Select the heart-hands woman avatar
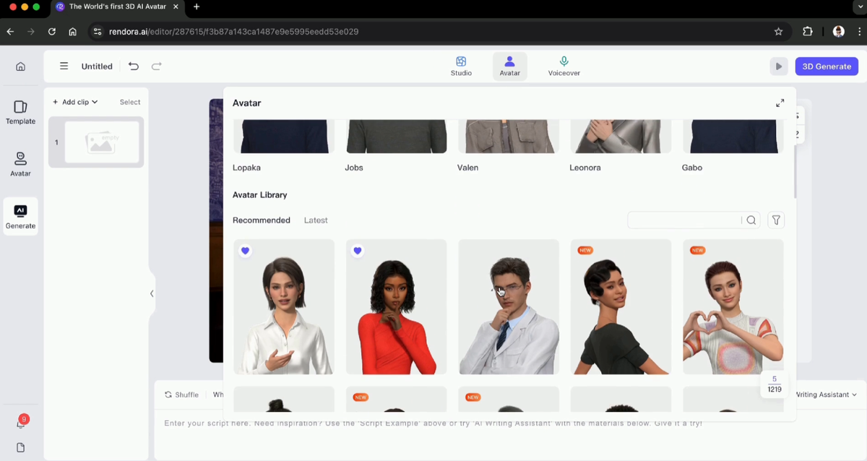The height and width of the screenshot is (461, 867). point(733,307)
